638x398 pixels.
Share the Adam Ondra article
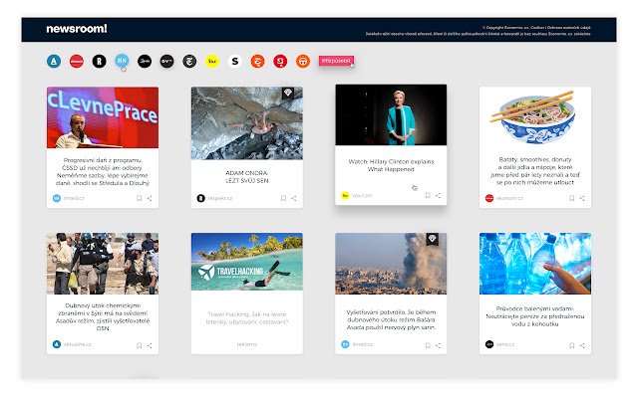pos(294,198)
